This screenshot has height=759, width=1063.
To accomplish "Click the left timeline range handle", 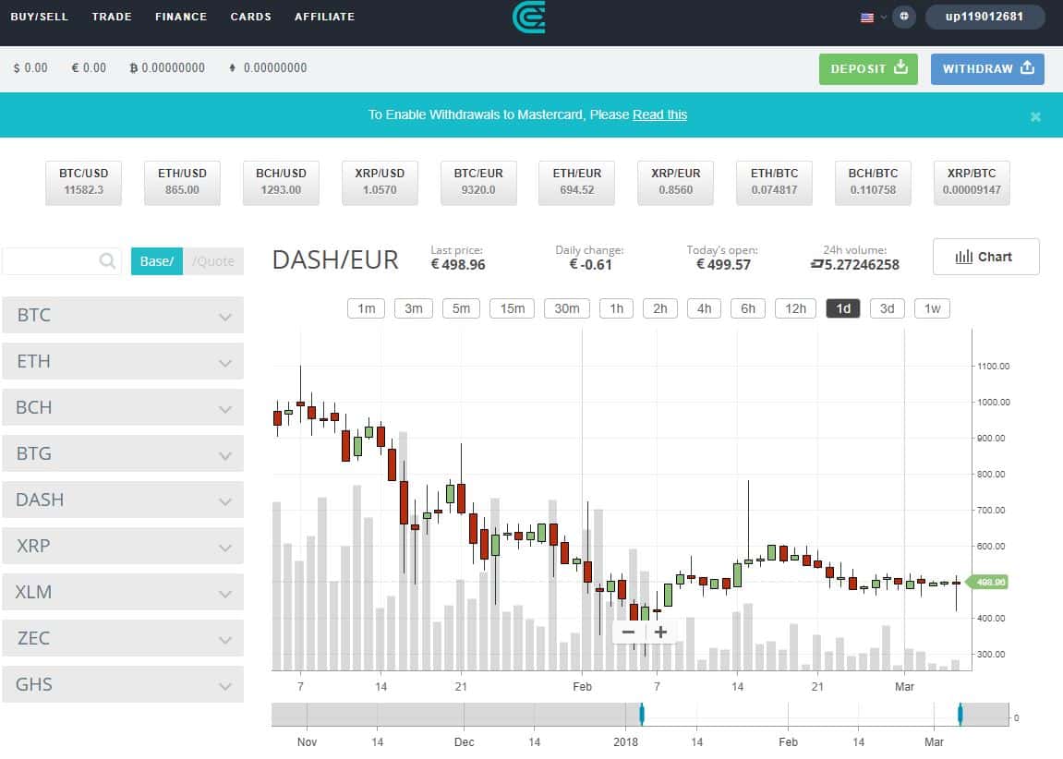I will click(642, 714).
